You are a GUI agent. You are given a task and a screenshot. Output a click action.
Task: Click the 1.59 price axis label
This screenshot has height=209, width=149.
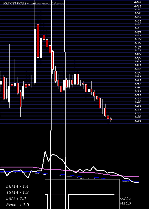pyautogui.click(x=138, y=69)
